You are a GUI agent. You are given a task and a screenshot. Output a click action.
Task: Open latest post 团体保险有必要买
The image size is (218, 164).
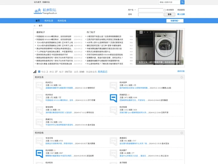[x=52, y=55]
